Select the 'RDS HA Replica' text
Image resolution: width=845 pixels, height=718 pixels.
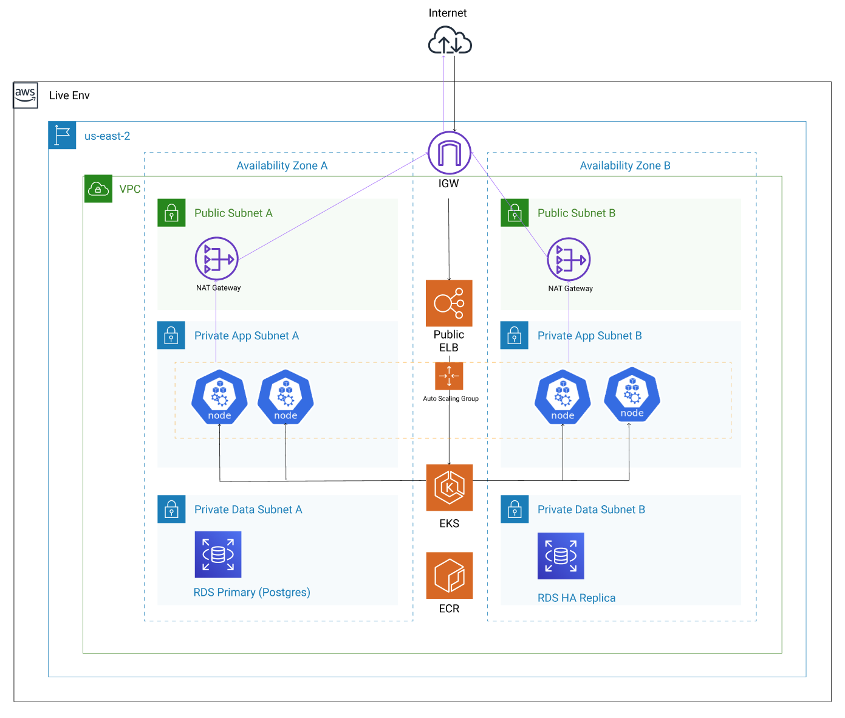click(576, 598)
